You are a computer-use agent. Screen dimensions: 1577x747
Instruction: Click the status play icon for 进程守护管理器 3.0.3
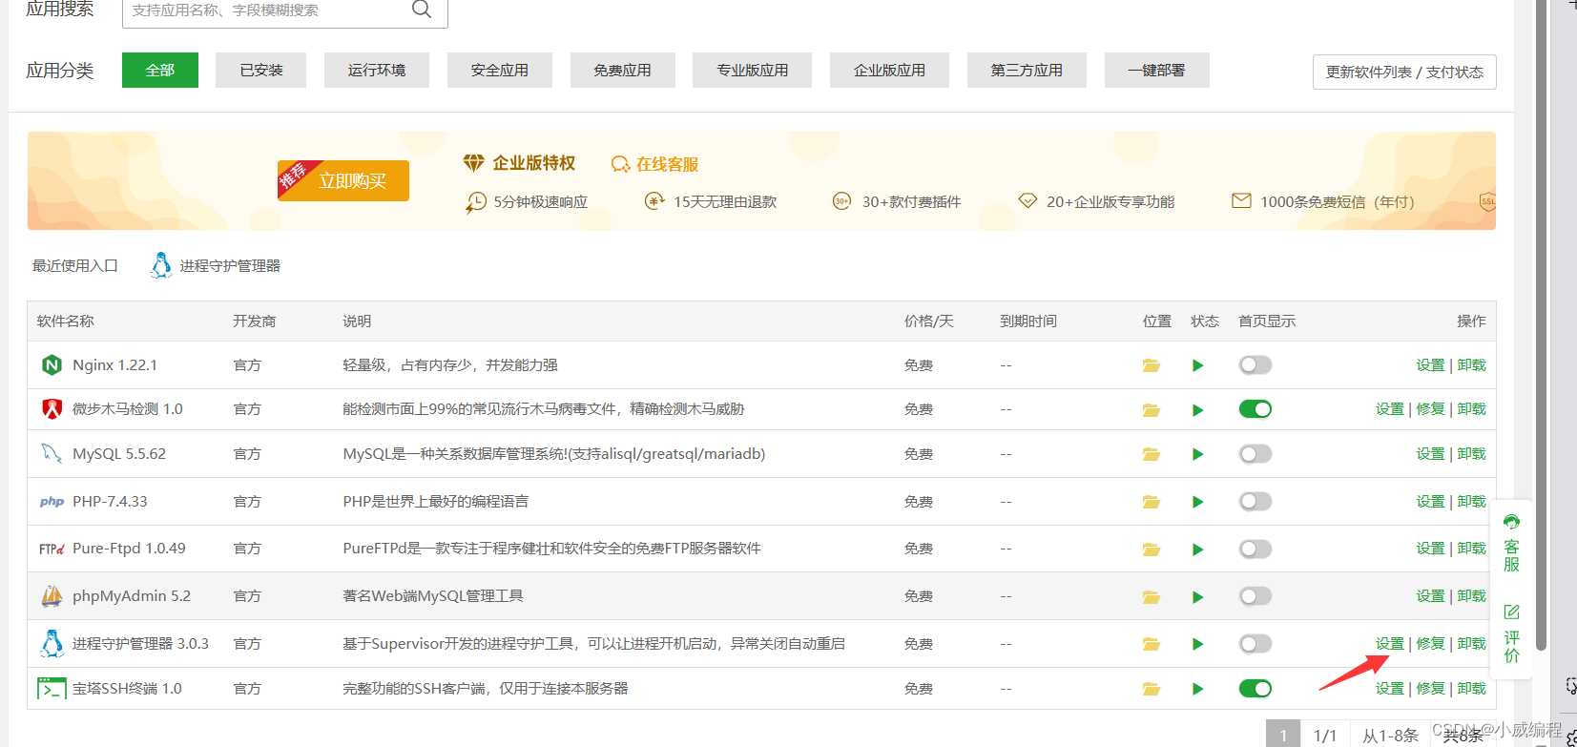tap(1198, 644)
